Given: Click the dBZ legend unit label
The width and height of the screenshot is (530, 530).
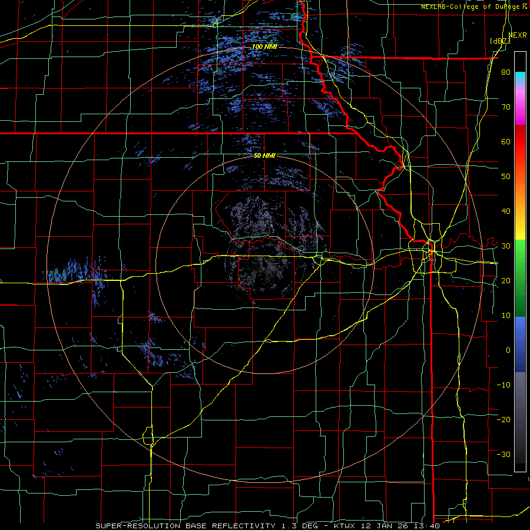Looking at the screenshot, I should (500, 41).
